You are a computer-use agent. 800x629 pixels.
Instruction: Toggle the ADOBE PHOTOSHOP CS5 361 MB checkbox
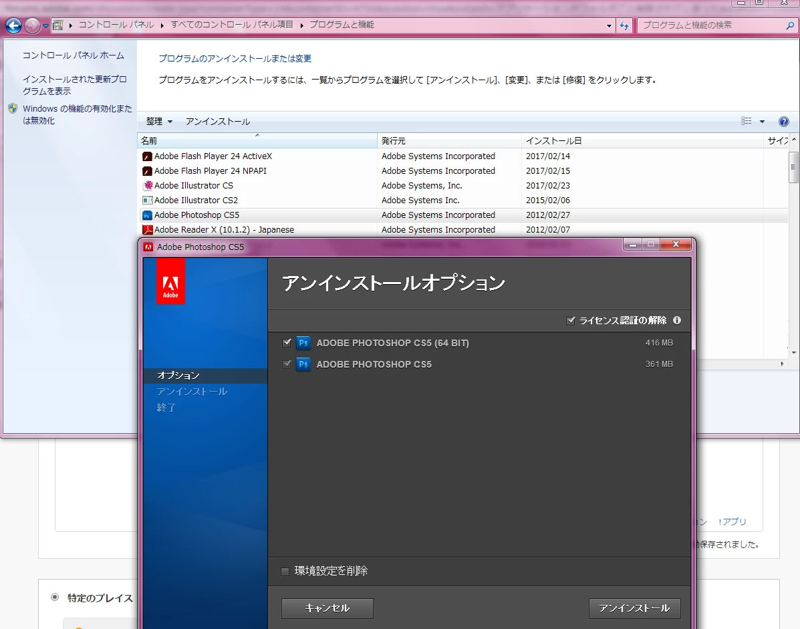point(287,364)
